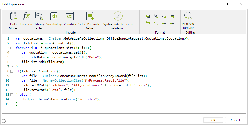248x125 pixels.
Task: Collapse the else block on line 13
Action: click(12, 95)
